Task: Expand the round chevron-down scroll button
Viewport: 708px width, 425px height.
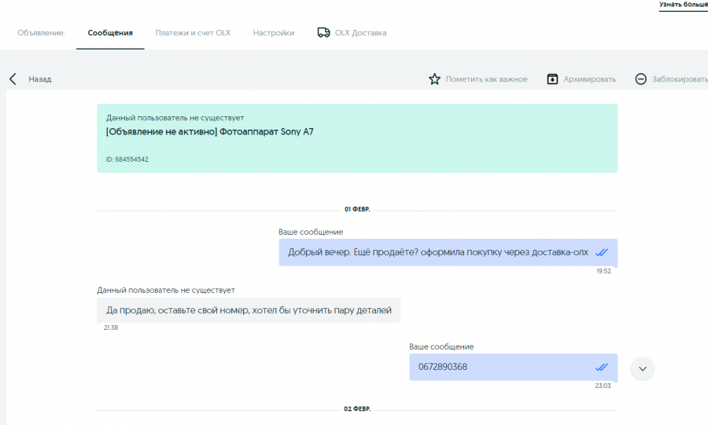Action: (x=642, y=368)
